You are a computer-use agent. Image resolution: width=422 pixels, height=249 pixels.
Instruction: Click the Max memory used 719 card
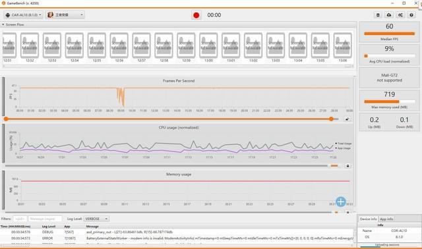(389, 100)
